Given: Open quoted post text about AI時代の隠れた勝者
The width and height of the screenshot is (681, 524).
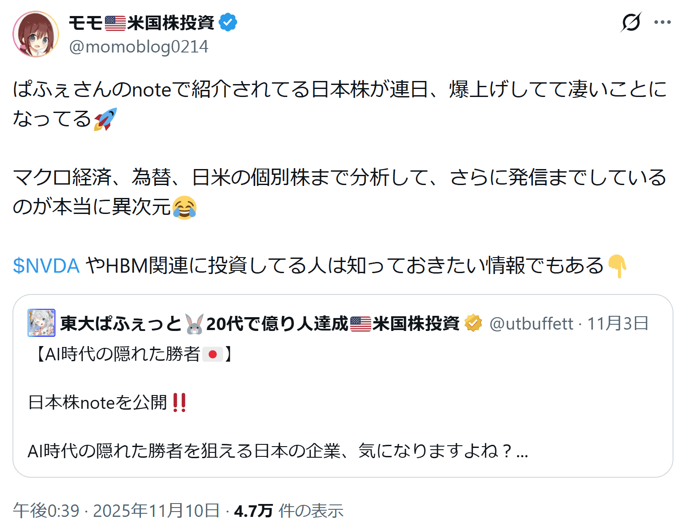Looking at the screenshot, I should (277, 451).
